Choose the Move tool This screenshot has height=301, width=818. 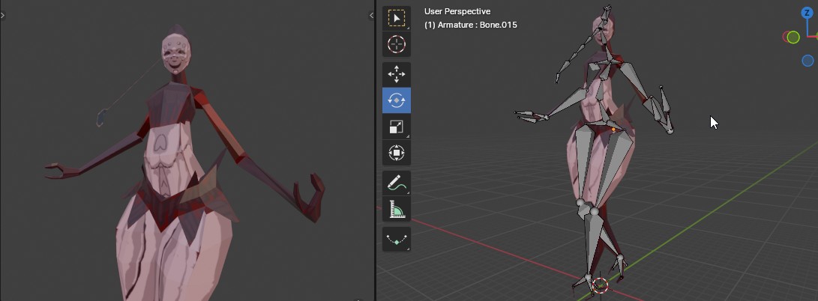coord(396,73)
